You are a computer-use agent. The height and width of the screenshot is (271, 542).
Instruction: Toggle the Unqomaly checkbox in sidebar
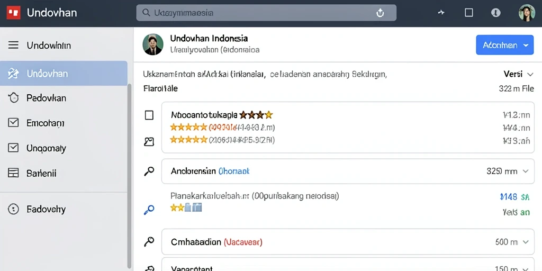coord(13,148)
